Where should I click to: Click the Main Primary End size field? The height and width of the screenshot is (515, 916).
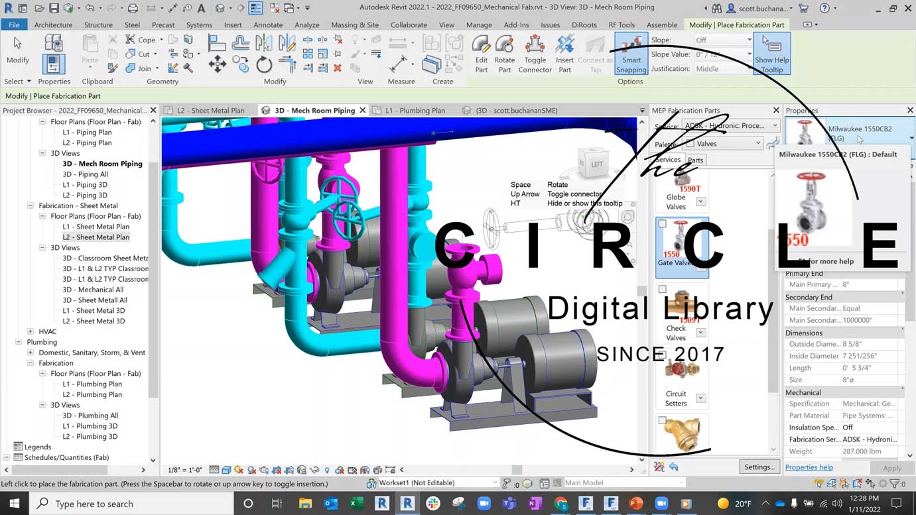point(870,284)
